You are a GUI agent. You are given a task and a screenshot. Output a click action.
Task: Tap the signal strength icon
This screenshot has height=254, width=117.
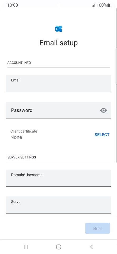[x=93, y=5]
